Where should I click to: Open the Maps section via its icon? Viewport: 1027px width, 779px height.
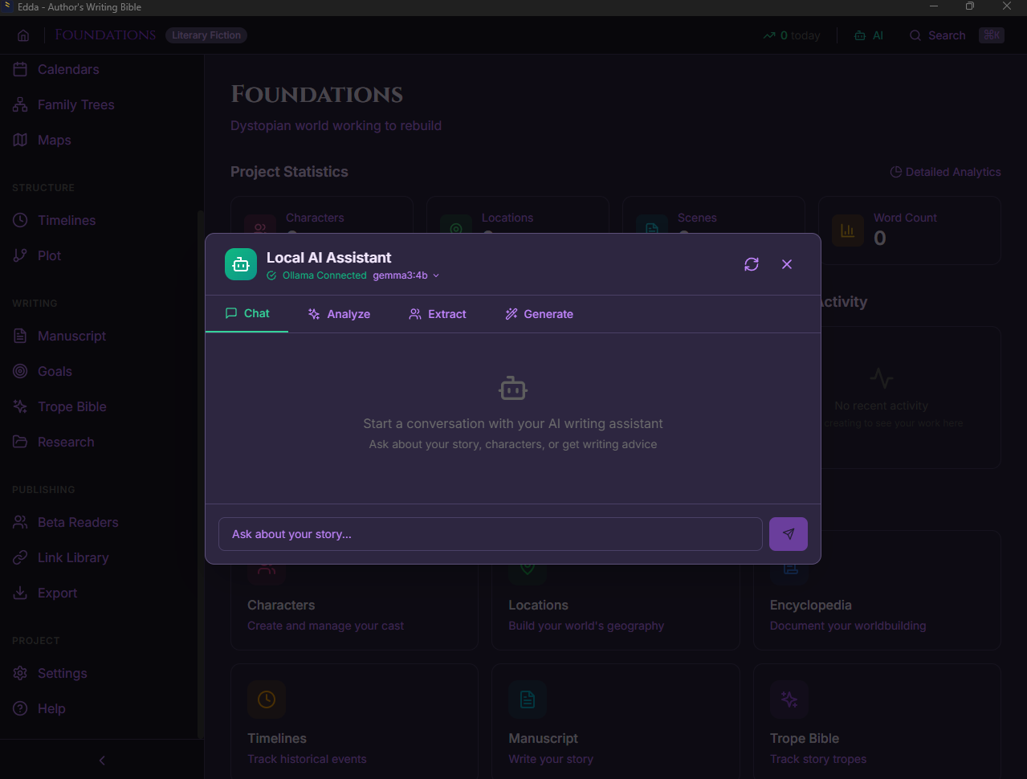(x=19, y=140)
